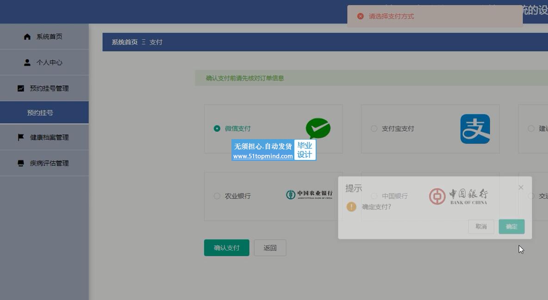Click the chart icon beside 预约挂号管理
Screen dimensions: 548x300
point(21,88)
